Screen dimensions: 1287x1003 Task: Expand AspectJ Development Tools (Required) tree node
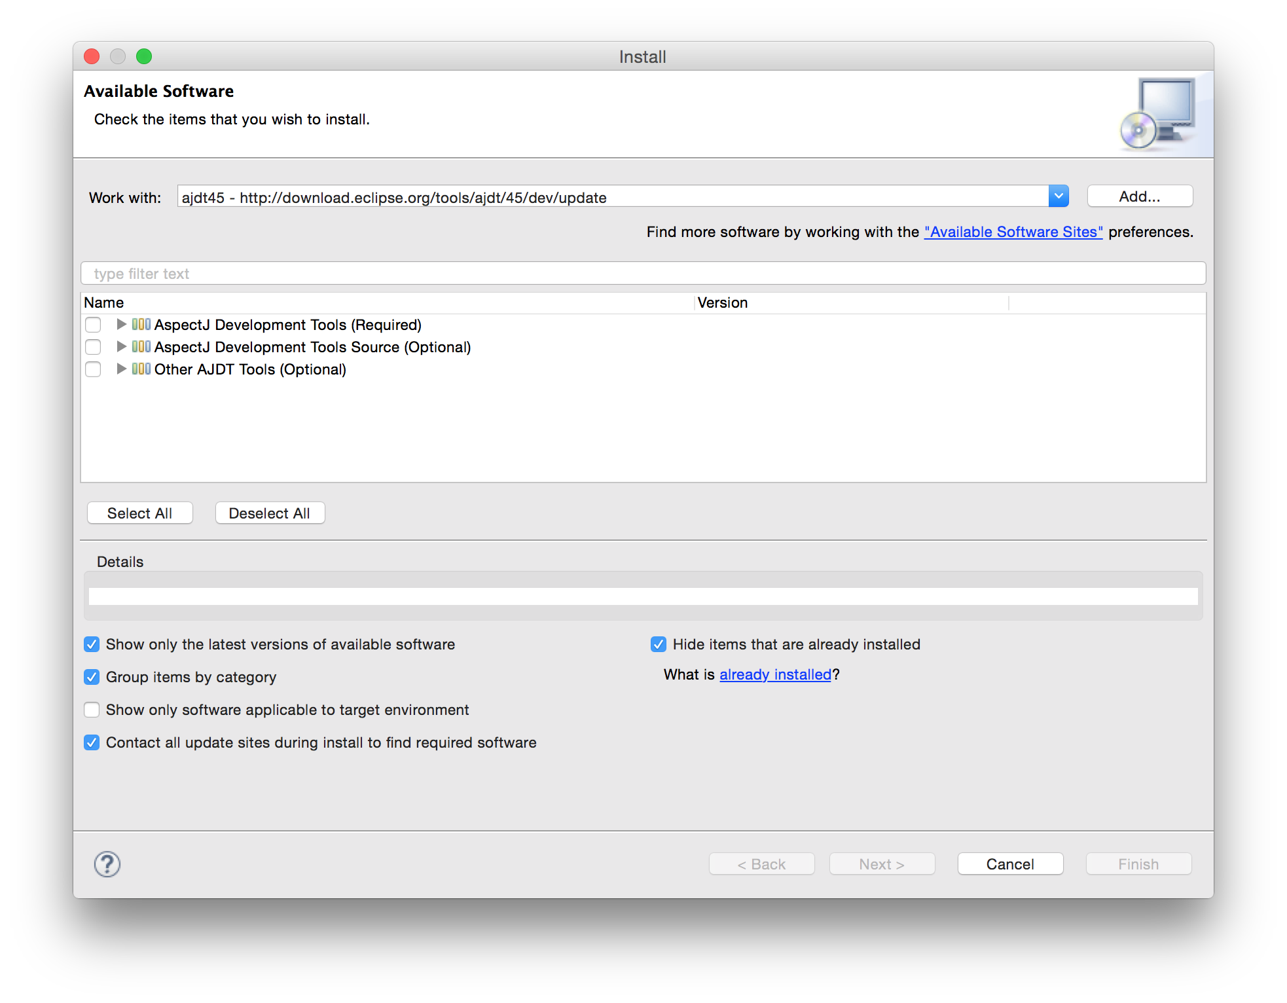[121, 325]
